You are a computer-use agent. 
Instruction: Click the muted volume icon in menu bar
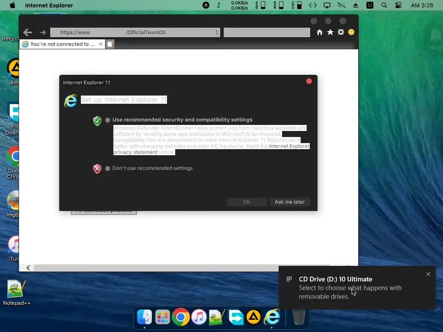click(x=341, y=5)
